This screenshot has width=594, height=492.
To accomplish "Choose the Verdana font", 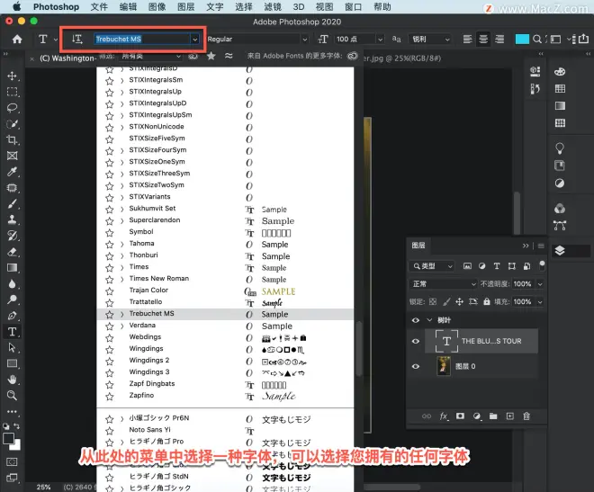I will pos(225,326).
